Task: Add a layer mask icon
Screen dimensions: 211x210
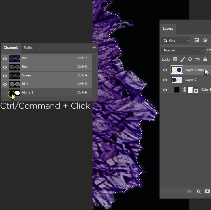Action: point(207,191)
